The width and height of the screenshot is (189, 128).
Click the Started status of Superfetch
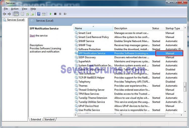[156, 61]
